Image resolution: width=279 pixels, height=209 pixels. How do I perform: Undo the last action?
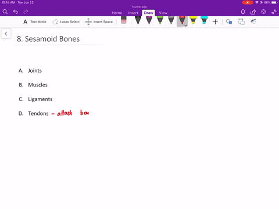coord(16,12)
